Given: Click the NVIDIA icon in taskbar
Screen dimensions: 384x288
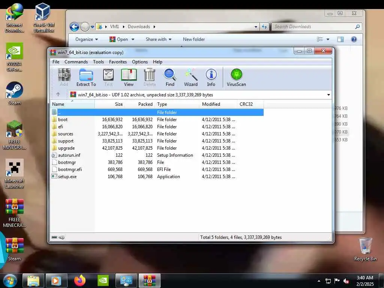Looking at the screenshot, I should pos(103,280).
